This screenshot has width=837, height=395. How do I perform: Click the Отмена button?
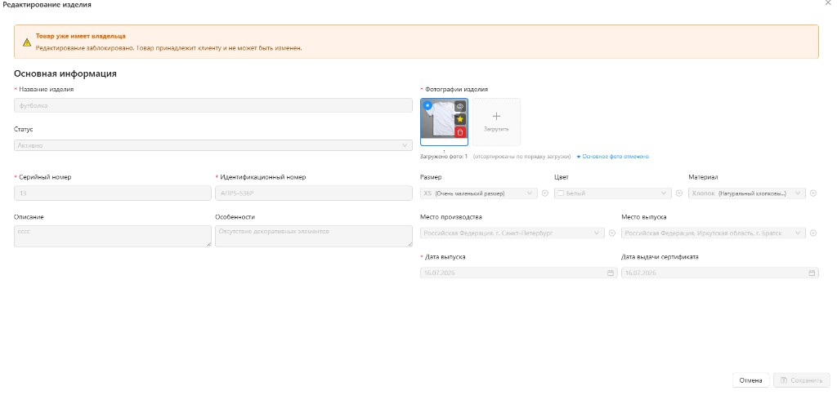(750, 380)
